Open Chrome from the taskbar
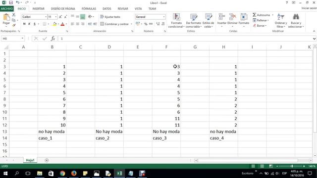Image resolution: width=317 pixels, height=178 pixels. pyautogui.click(x=62, y=174)
